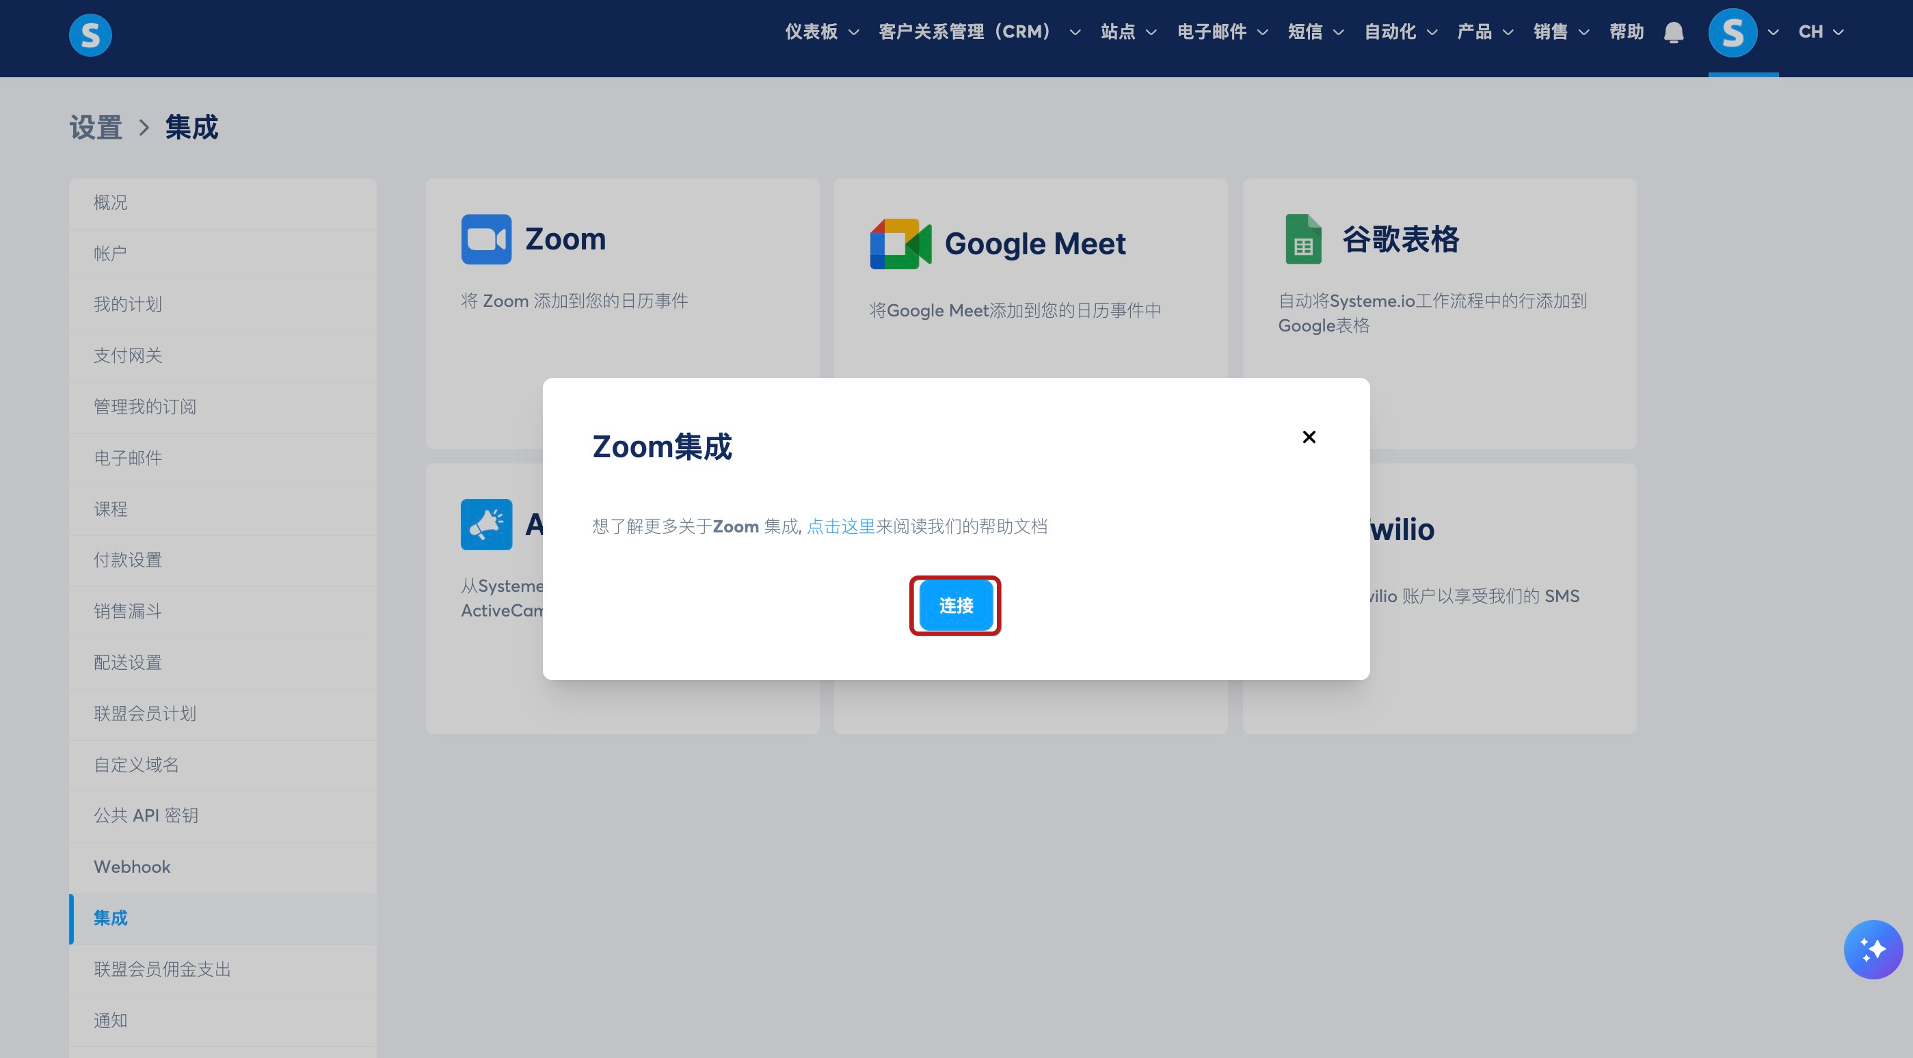
Task: Select 支付网关 in settings sidebar
Action: point(128,355)
